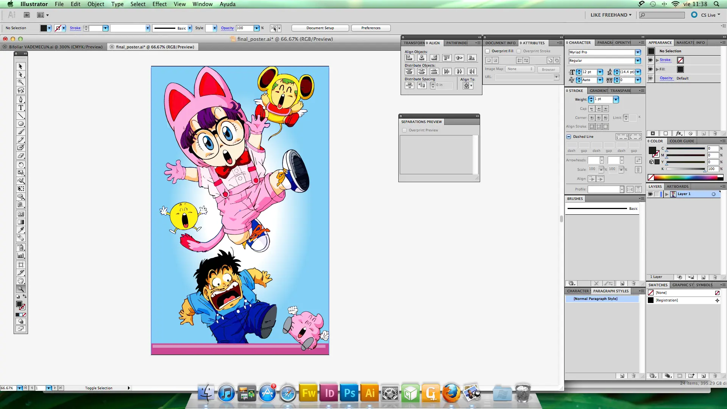Click the control bar Opacity value field

[x=245, y=28]
